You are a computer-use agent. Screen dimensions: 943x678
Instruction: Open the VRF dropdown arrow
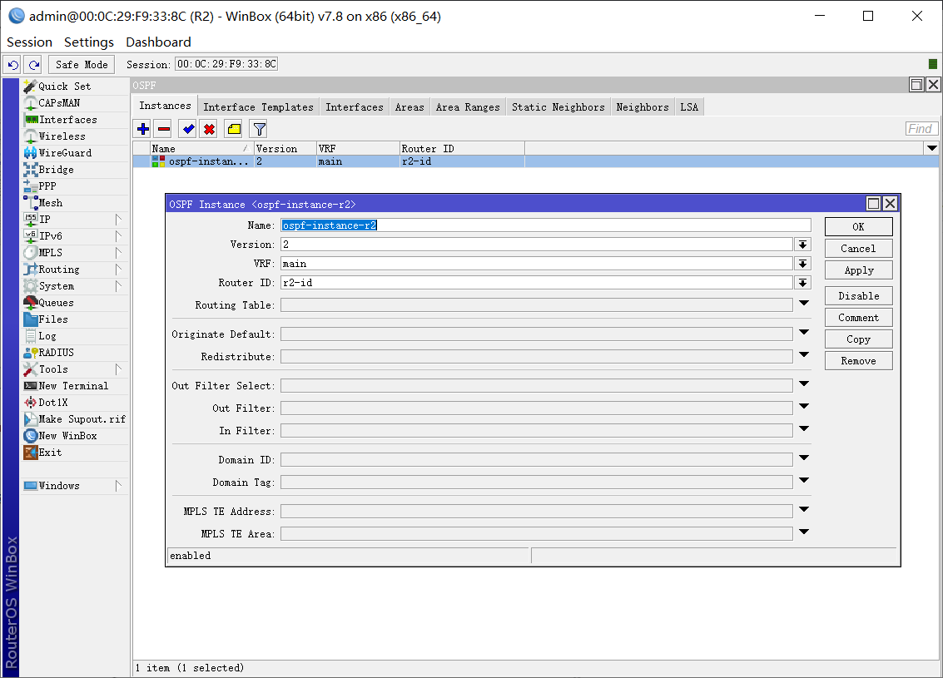[x=803, y=264]
